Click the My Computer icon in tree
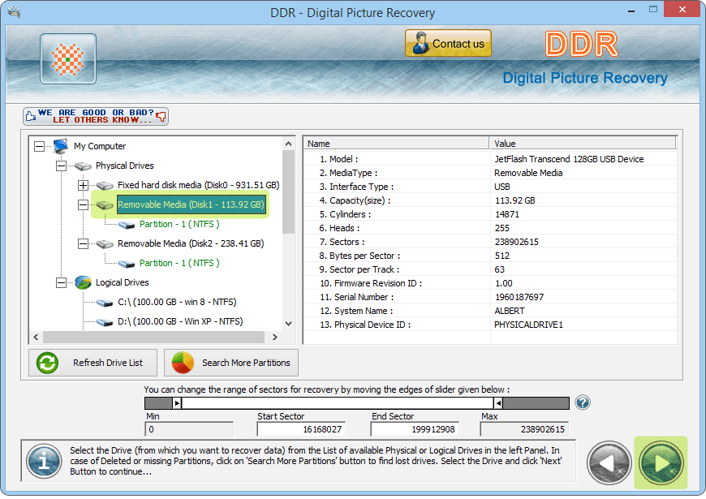 point(61,146)
